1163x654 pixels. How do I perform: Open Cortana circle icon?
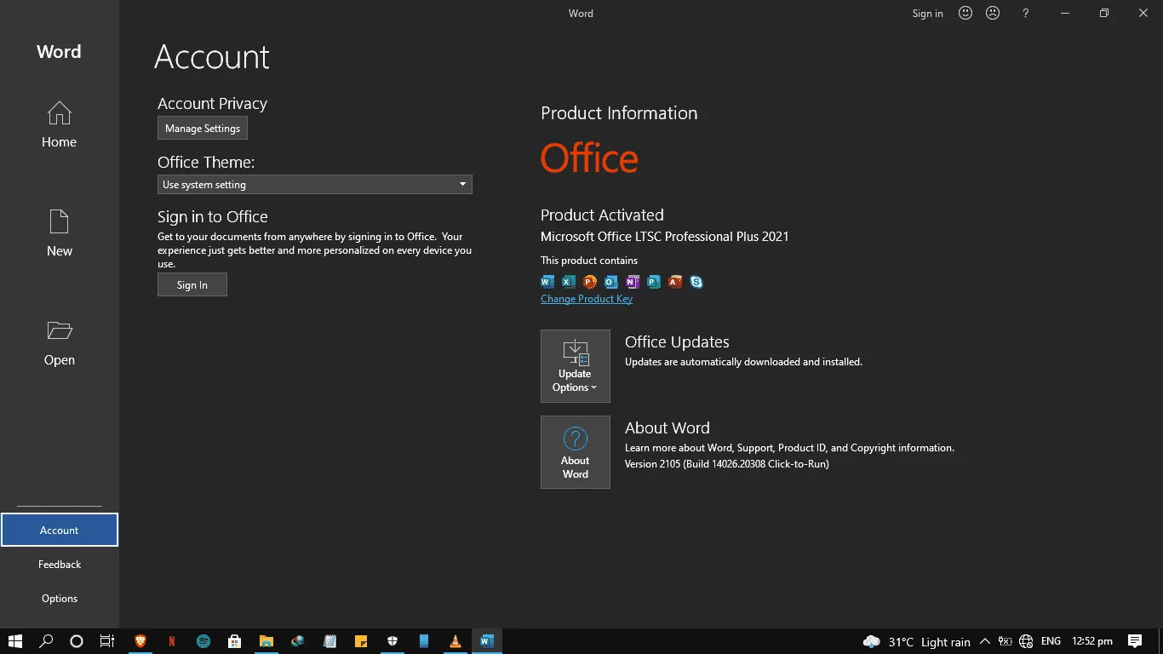click(77, 641)
